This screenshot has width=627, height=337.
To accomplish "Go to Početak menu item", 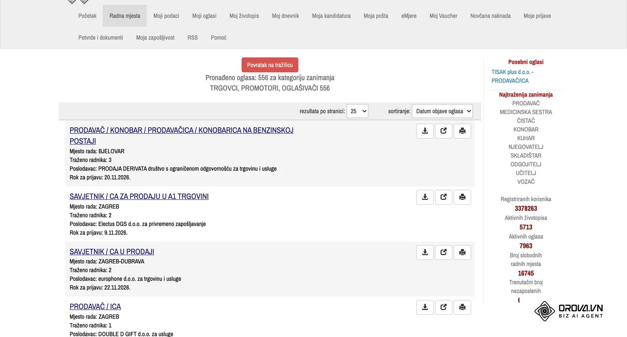I will (87, 16).
